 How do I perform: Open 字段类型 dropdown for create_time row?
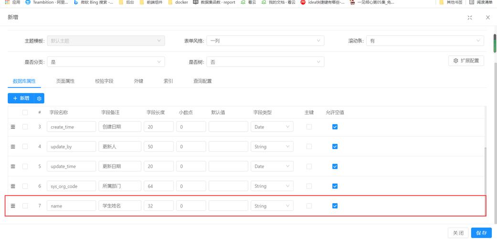click(x=272, y=127)
